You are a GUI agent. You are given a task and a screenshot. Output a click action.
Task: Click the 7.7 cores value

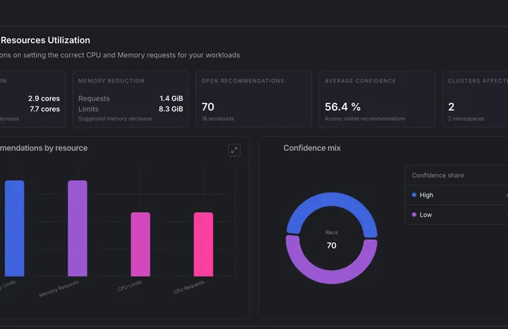tap(45, 109)
